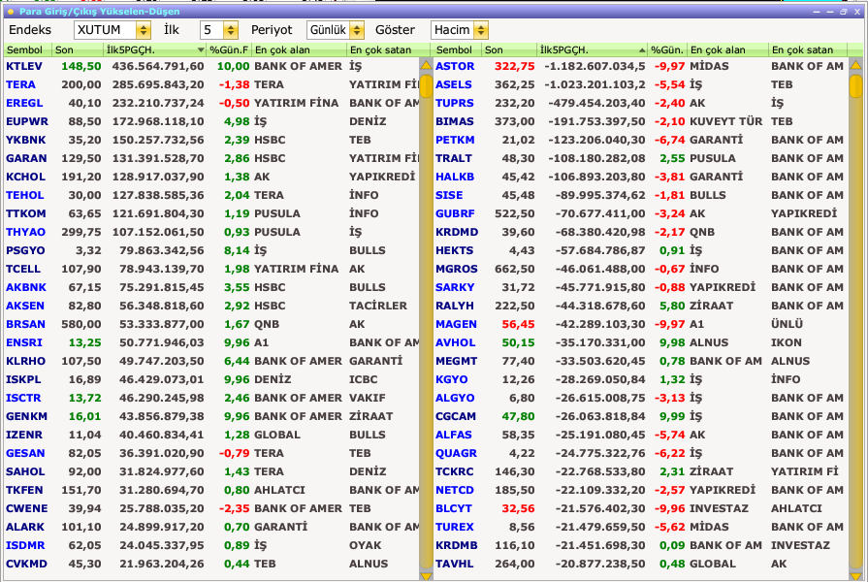Sort left table by %Gün.F column
The height and width of the screenshot is (582, 868).
(x=229, y=49)
